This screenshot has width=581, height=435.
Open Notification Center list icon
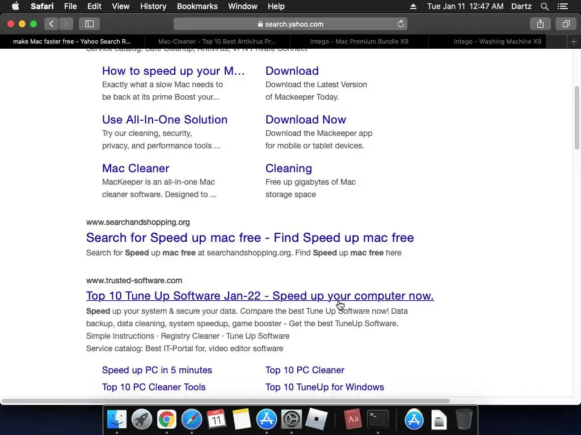(563, 6)
